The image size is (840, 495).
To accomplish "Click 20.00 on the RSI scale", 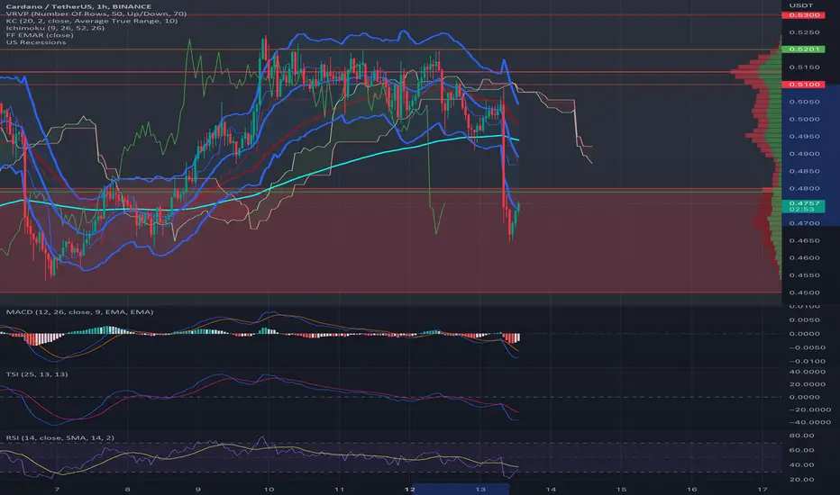I will tap(801, 480).
